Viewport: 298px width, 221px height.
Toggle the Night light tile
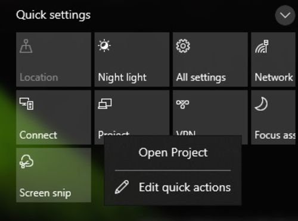[132, 60]
